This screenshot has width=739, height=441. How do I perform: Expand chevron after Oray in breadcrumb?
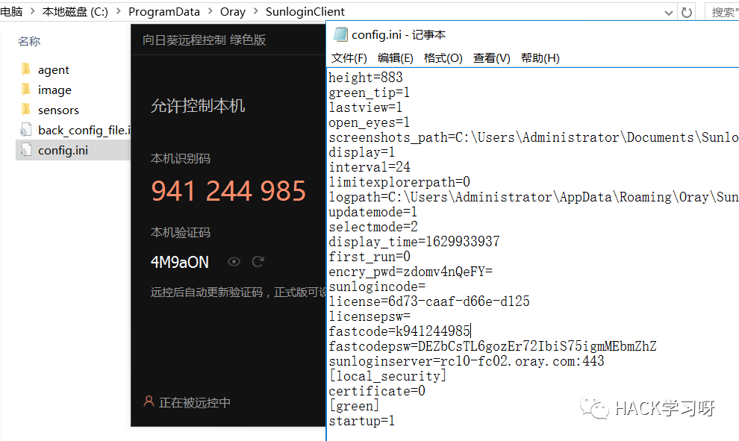coord(255,11)
